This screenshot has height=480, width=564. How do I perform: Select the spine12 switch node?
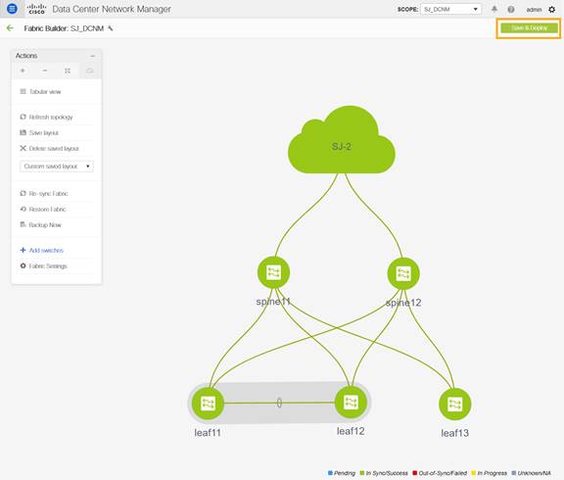pyautogui.click(x=403, y=274)
